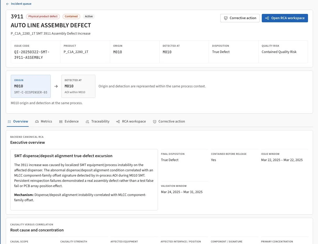Click the Corrective action tab shield icon
This screenshot has width=318, height=244.
[155, 121]
